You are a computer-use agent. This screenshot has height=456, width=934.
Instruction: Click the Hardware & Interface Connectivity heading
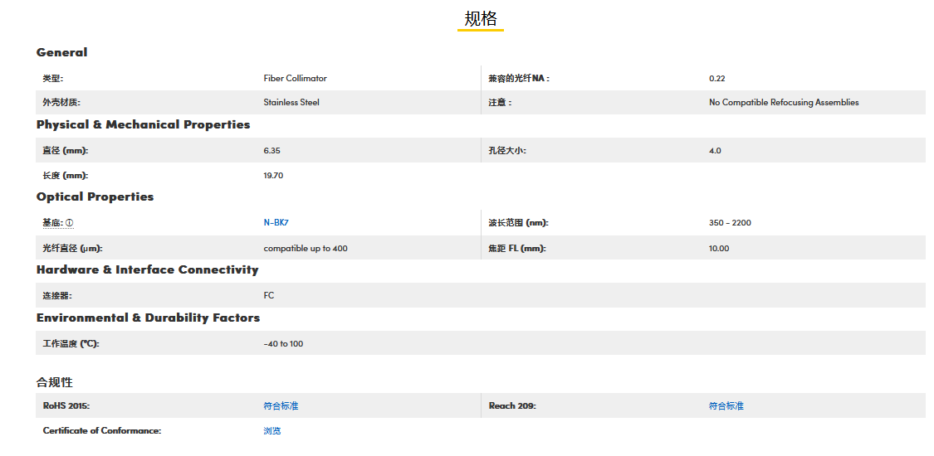[x=147, y=269]
